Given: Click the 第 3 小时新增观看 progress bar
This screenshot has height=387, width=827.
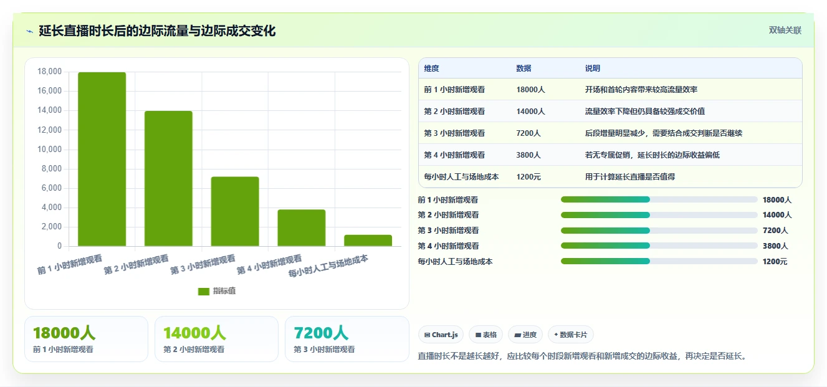Looking at the screenshot, I should pos(659,231).
